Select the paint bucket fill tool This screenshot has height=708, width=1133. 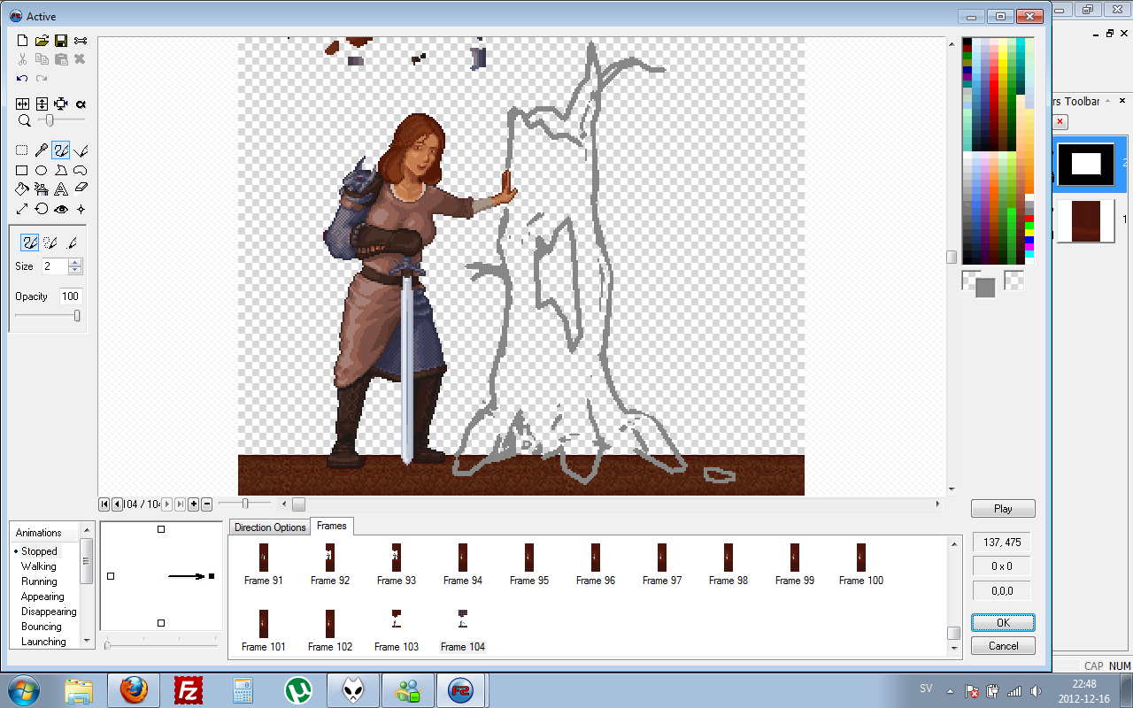tap(22, 189)
